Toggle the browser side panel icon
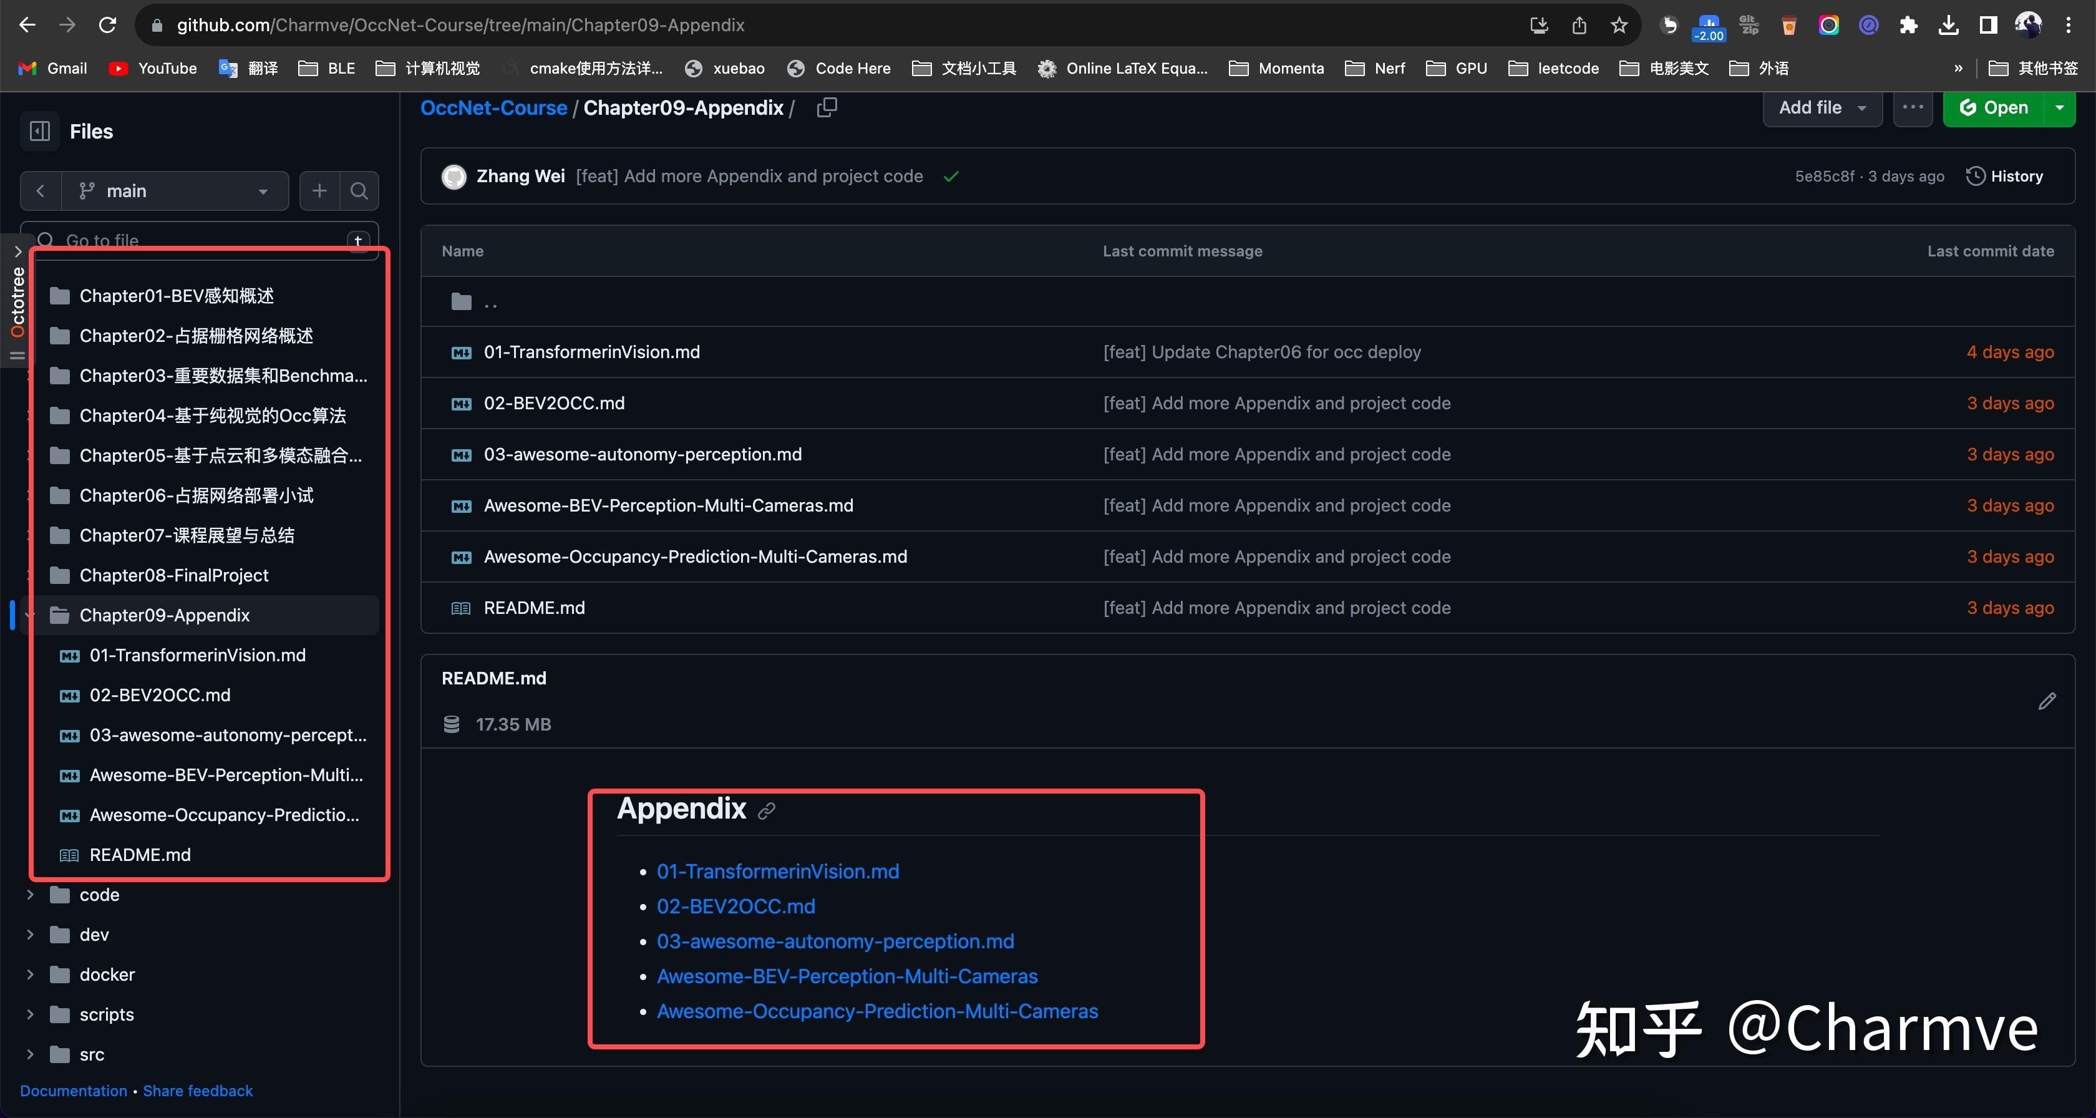Viewport: 2096px width, 1118px height. 1988,25
